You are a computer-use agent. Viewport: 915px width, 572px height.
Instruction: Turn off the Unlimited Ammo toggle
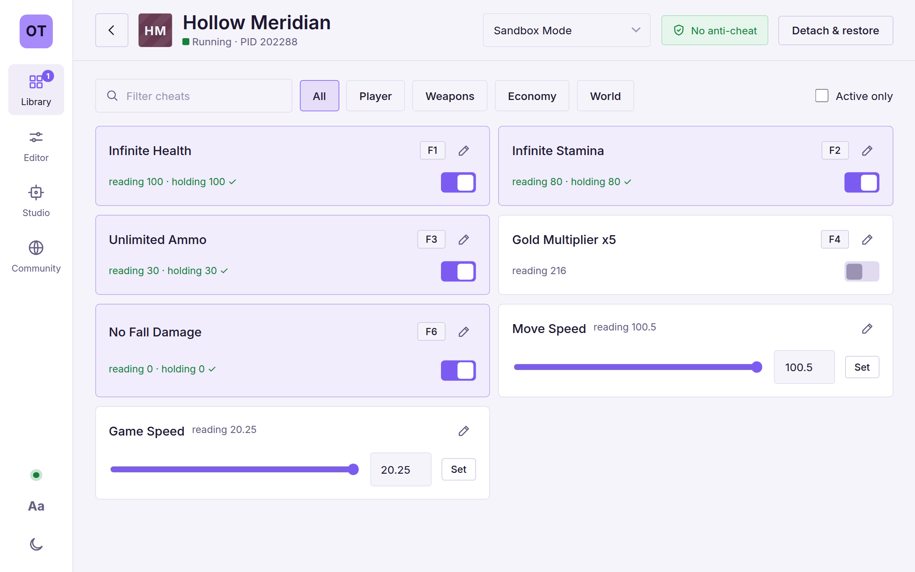(x=458, y=272)
